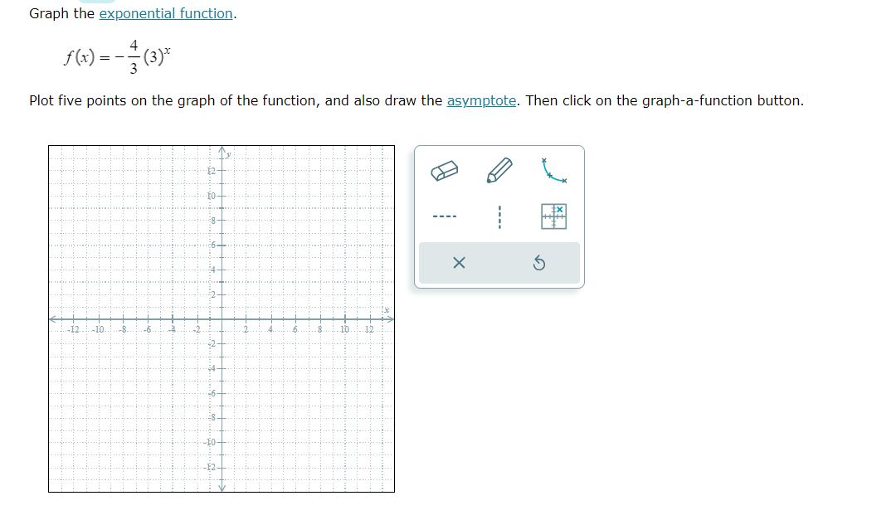The width and height of the screenshot is (896, 520).
Task: Click the undo arrow icon
Action: click(x=538, y=261)
